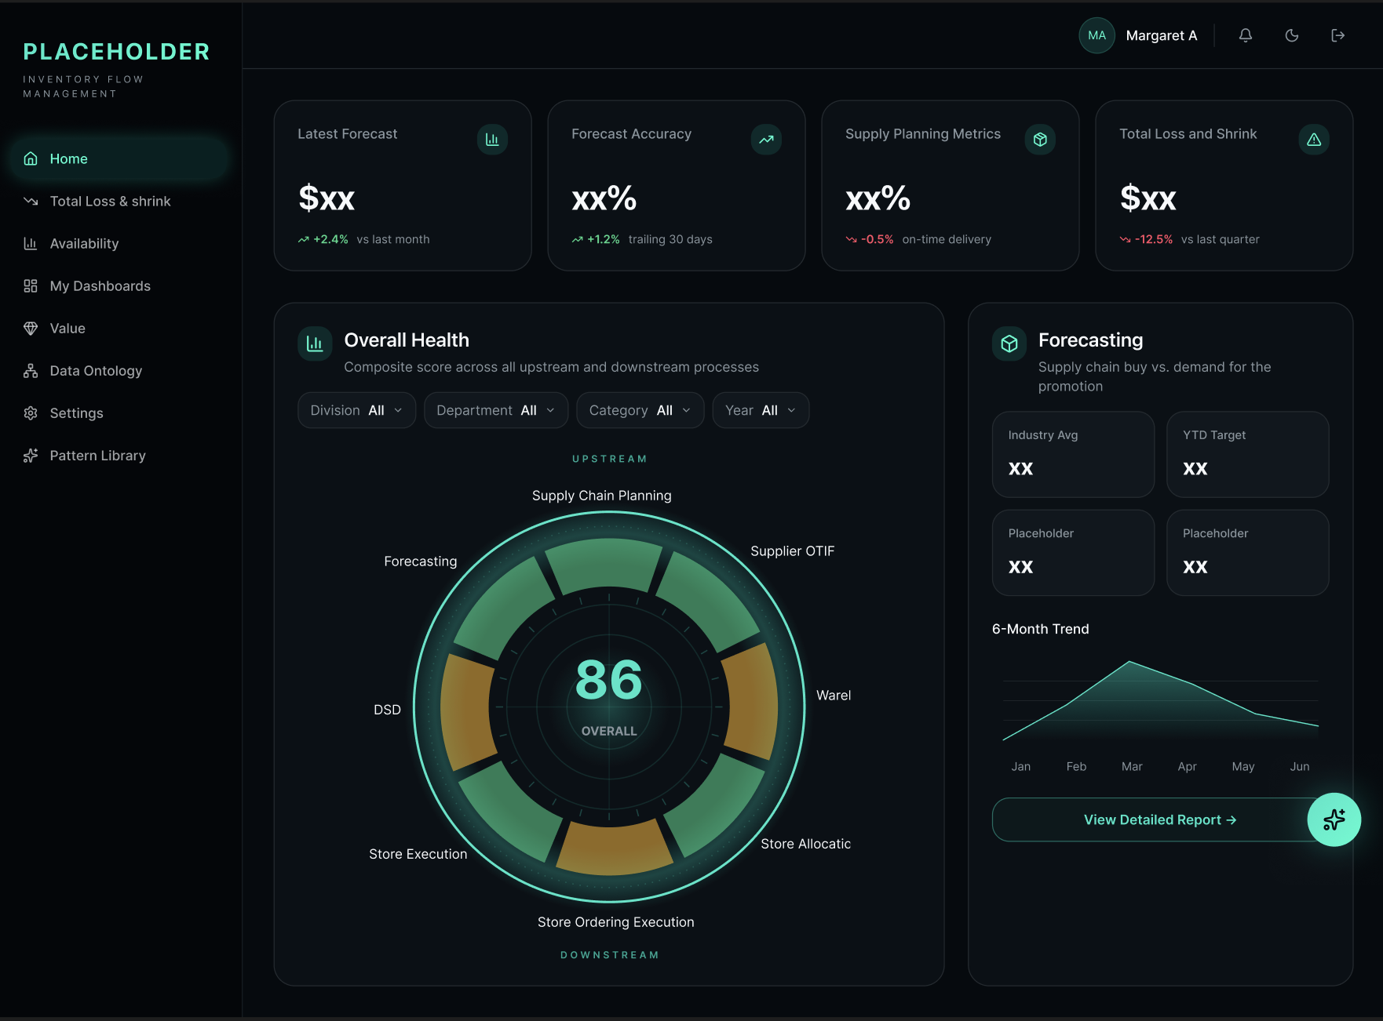Image resolution: width=1383 pixels, height=1021 pixels.
Task: Open the Division filter dropdown
Action: (x=356, y=410)
